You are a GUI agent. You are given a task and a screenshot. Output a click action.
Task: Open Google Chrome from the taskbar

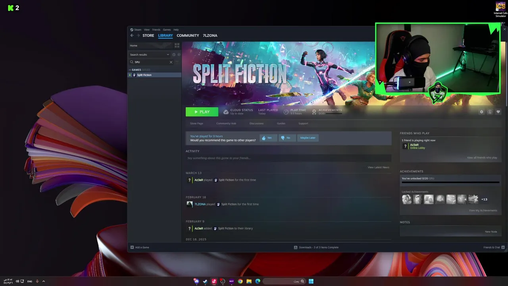pyautogui.click(x=240, y=281)
